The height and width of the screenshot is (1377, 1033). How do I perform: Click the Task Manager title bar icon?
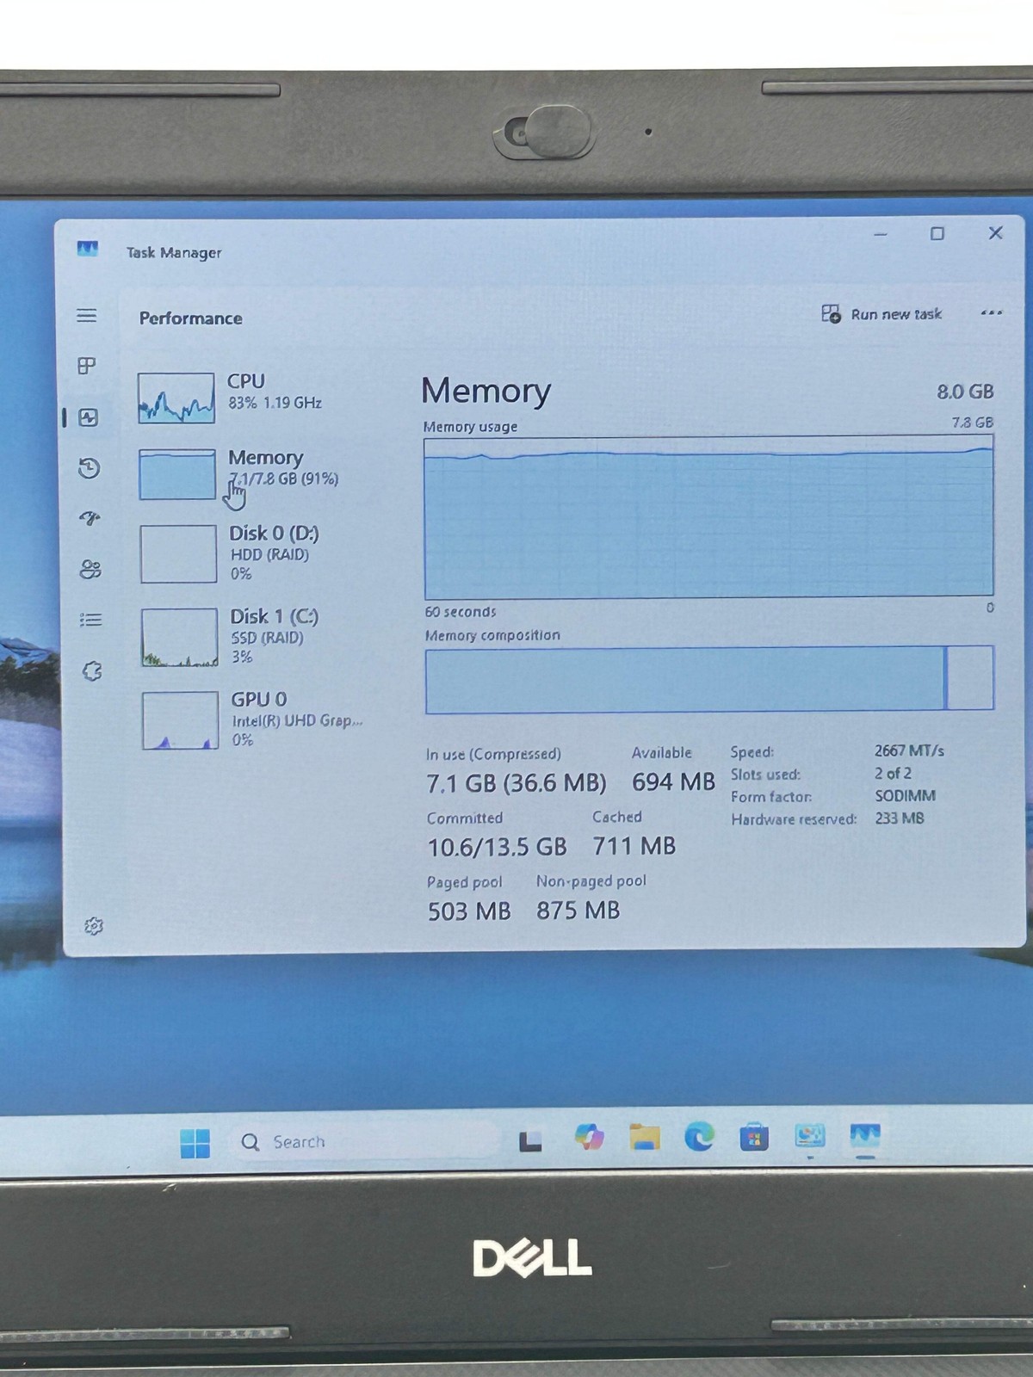click(88, 250)
